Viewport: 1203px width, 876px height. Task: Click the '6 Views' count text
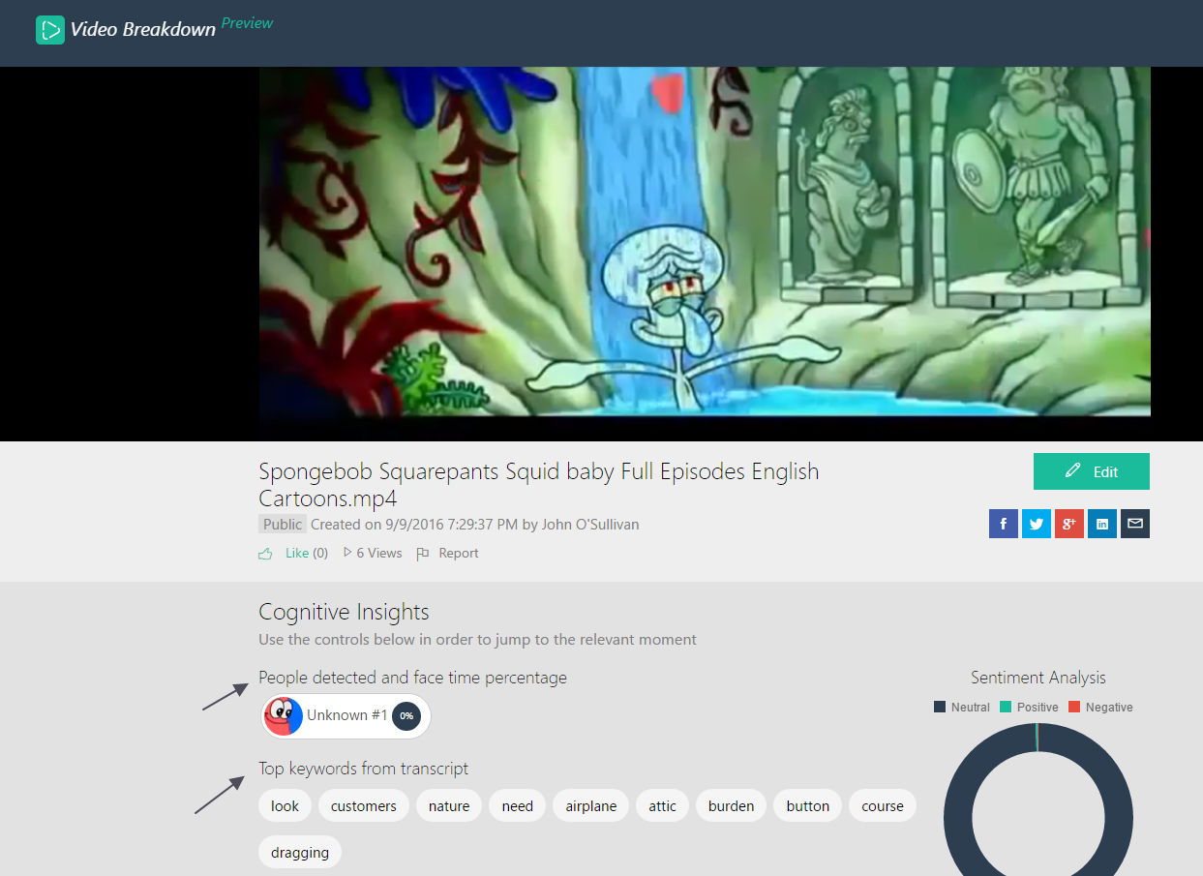tap(379, 554)
